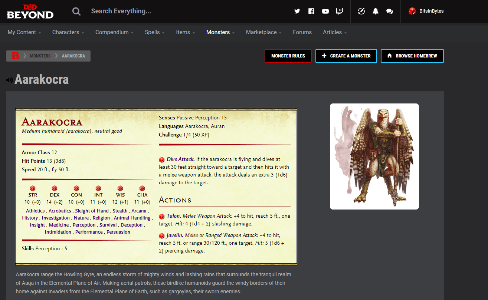Click the audio pronunciation speaker beside Aarakocra

[9, 79]
